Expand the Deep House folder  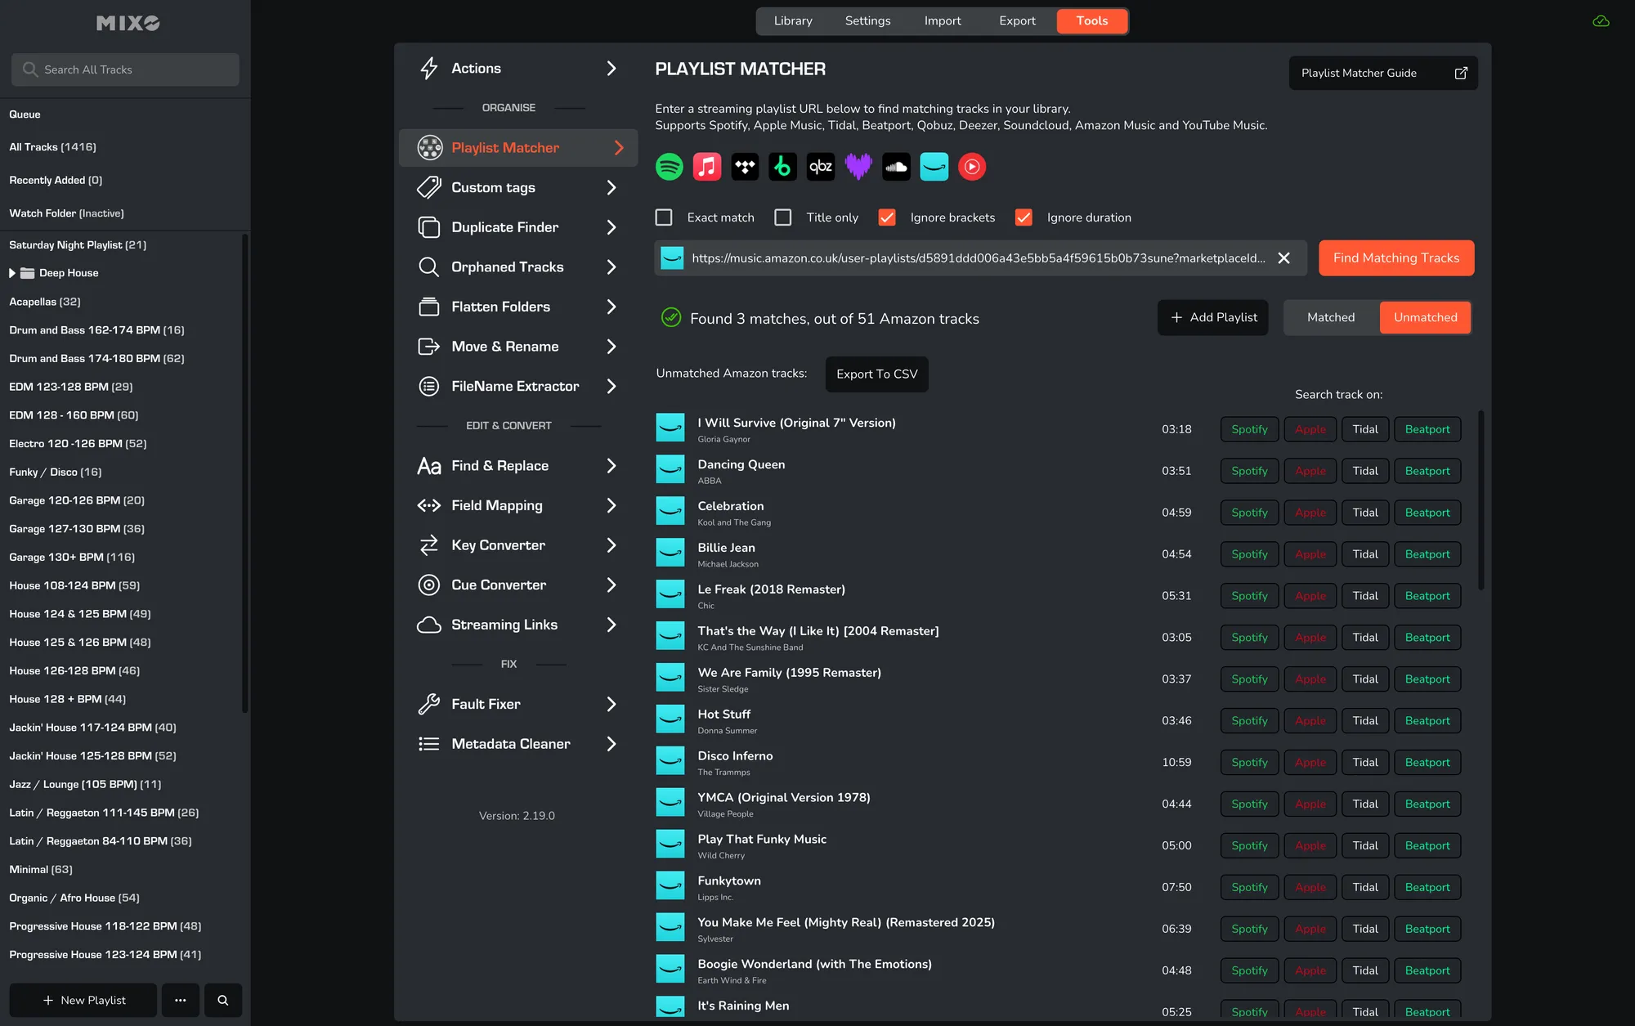12,273
